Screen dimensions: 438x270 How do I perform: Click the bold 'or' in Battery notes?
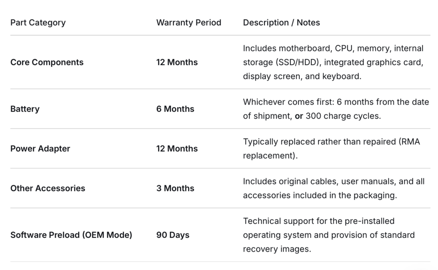point(299,116)
